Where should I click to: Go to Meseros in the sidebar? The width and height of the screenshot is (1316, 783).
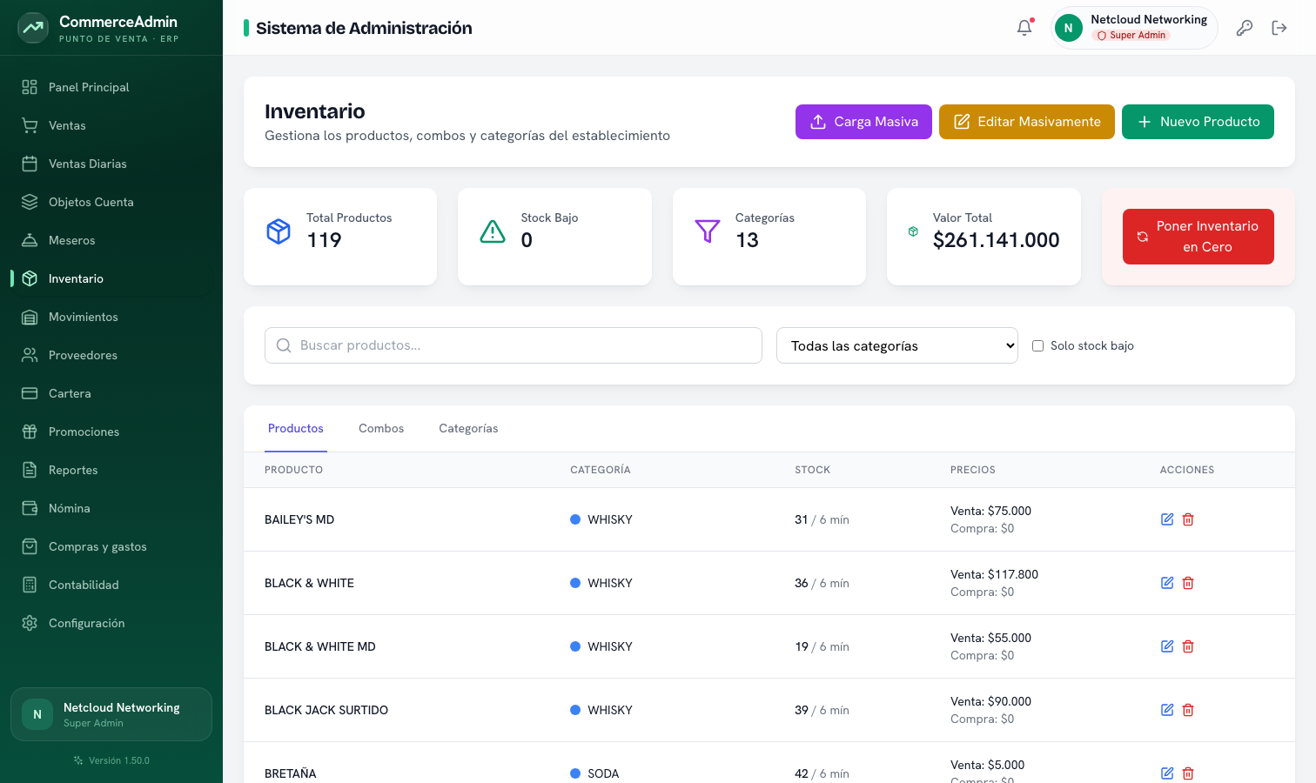coord(111,240)
